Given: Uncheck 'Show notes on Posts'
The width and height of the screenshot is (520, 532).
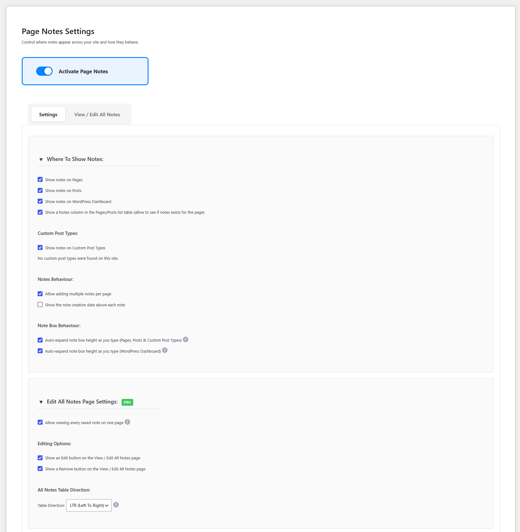Looking at the screenshot, I should (40, 190).
